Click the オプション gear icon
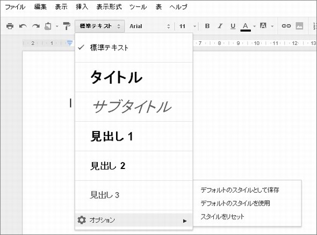Viewport: 317px width, 235px height. 82,220
